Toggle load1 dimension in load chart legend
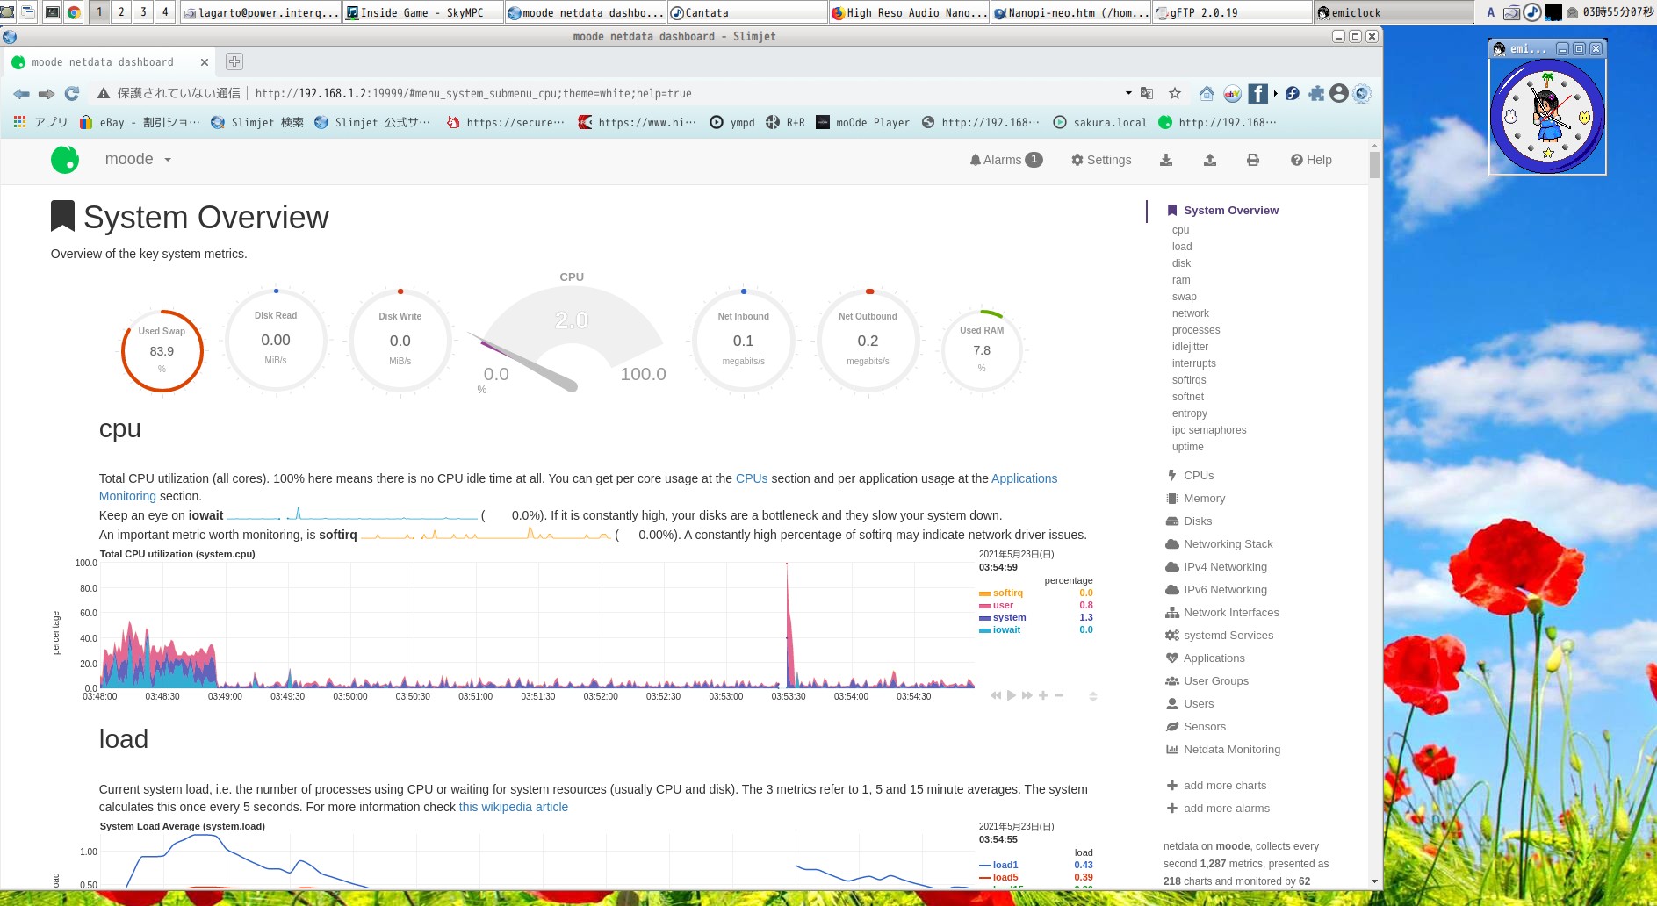Screen dimensions: 1657x906 [1005, 865]
